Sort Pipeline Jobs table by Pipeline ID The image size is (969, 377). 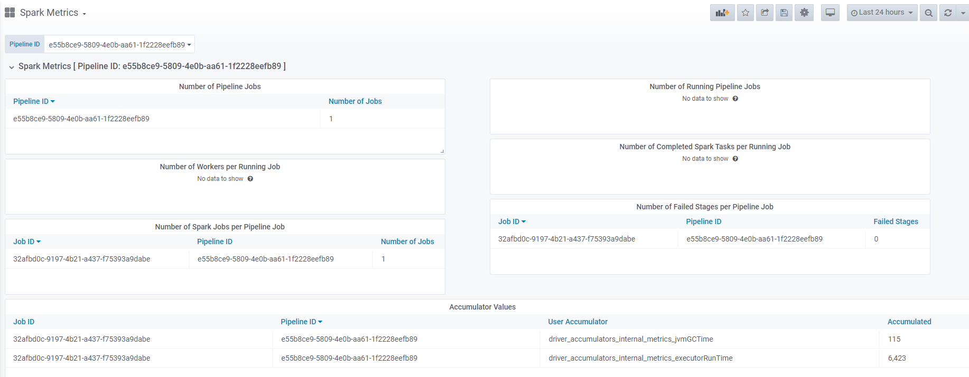pyautogui.click(x=34, y=101)
